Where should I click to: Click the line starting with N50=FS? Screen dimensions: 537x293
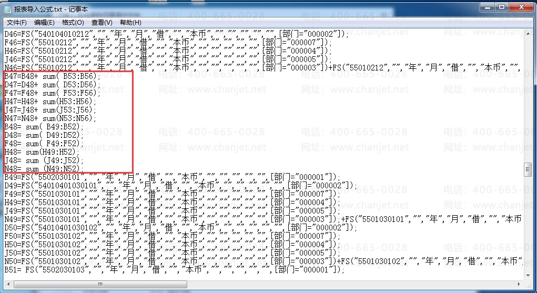click(262, 261)
